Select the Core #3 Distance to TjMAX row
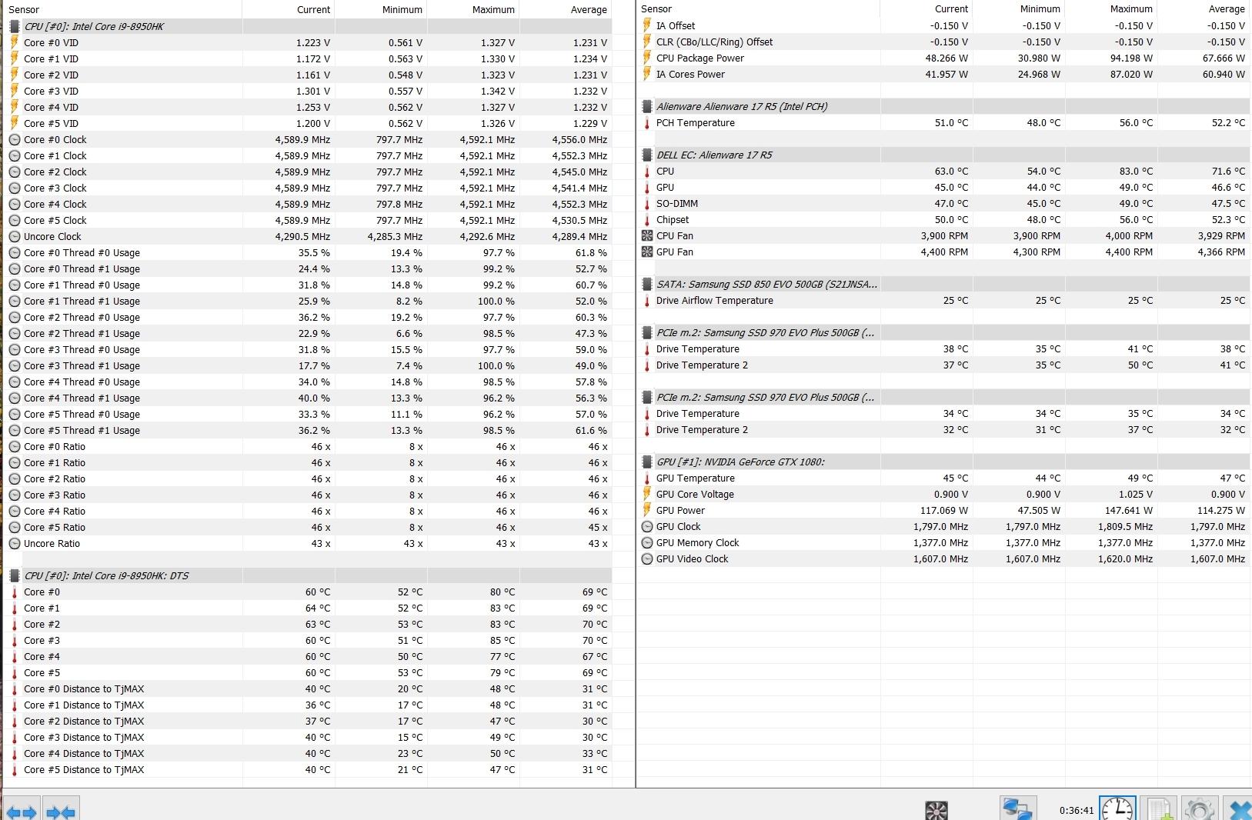This screenshot has width=1252, height=820. coord(84,738)
